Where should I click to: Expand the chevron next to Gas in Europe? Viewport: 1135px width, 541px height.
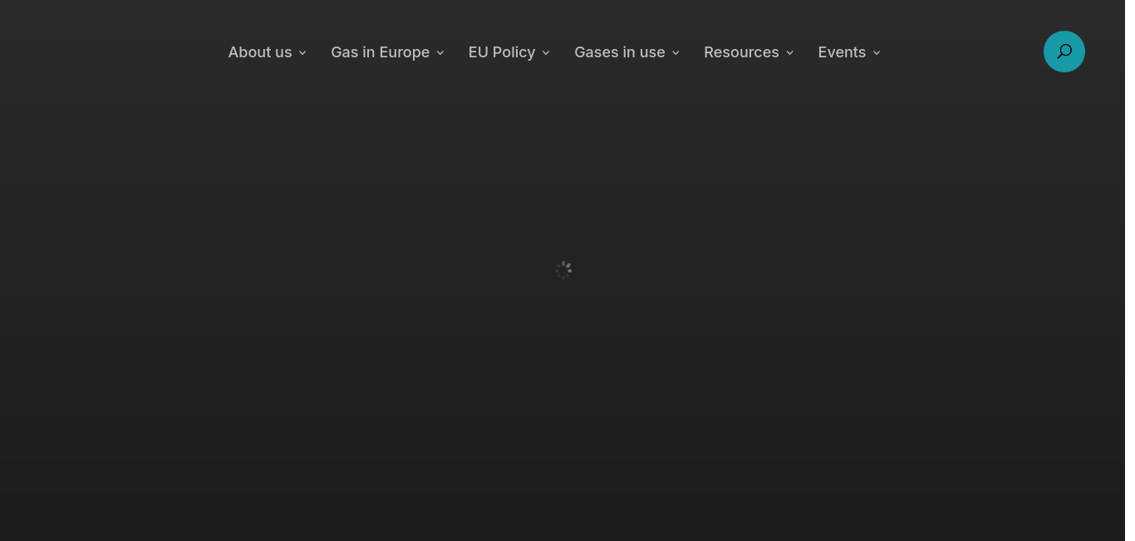[x=440, y=53]
